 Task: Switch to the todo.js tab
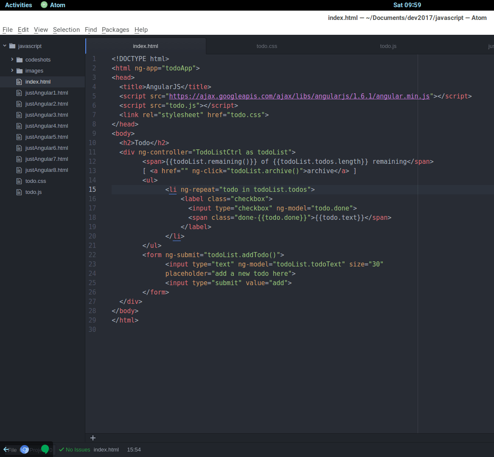pyautogui.click(x=388, y=46)
